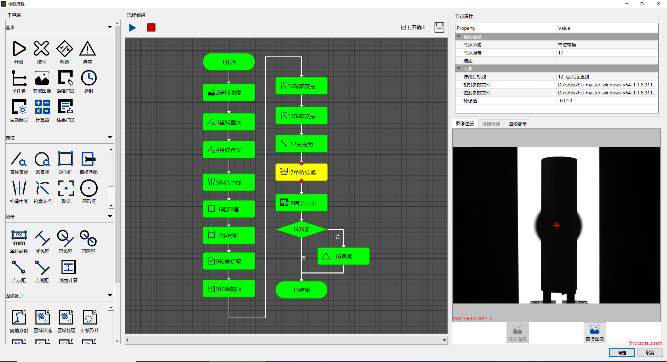
Task: Edit the 补偿值 value field -0.010
Action: [607, 101]
